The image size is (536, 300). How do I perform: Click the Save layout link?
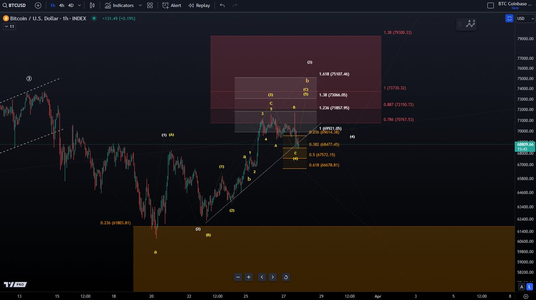(515, 8)
